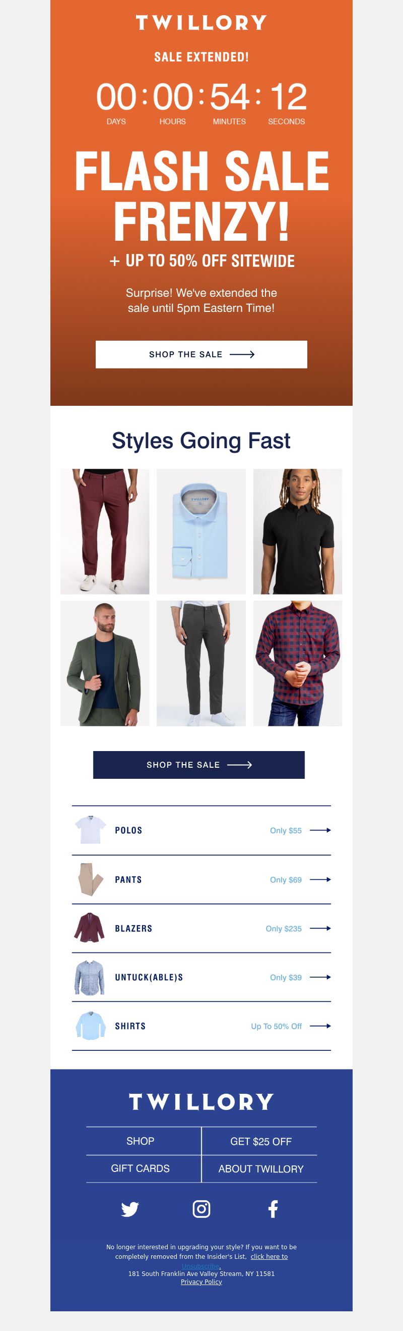Click the Facebook icon in footer
403x1331 pixels.
point(273,1209)
